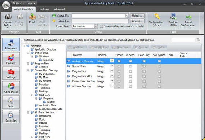The image size is (205, 140).
Task: Toggle Hidden checkbox for Application Directory
Action: pos(119,61)
